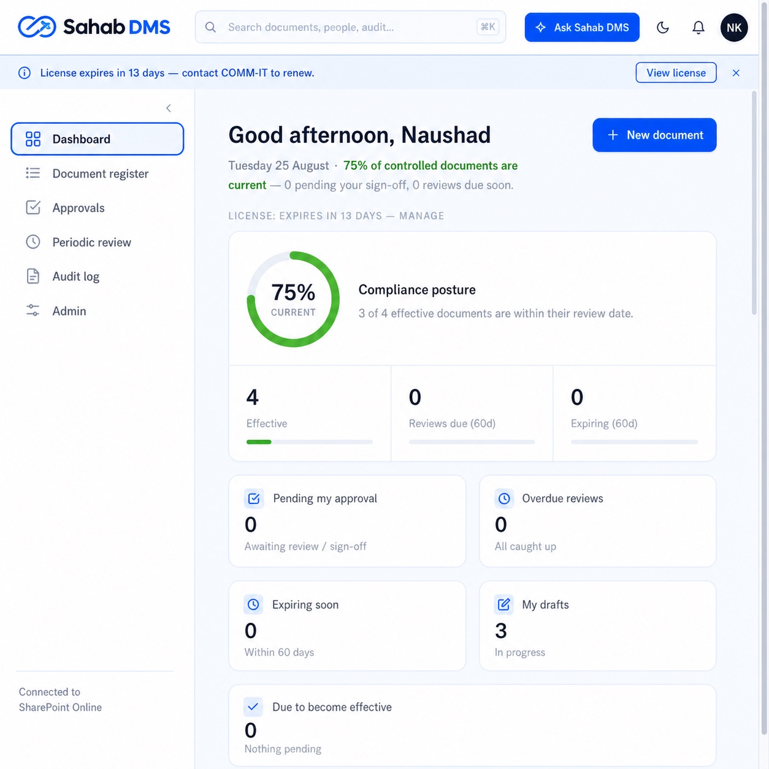Open the Expiring (60d) stat
The width and height of the screenshot is (769, 769).
point(635,413)
